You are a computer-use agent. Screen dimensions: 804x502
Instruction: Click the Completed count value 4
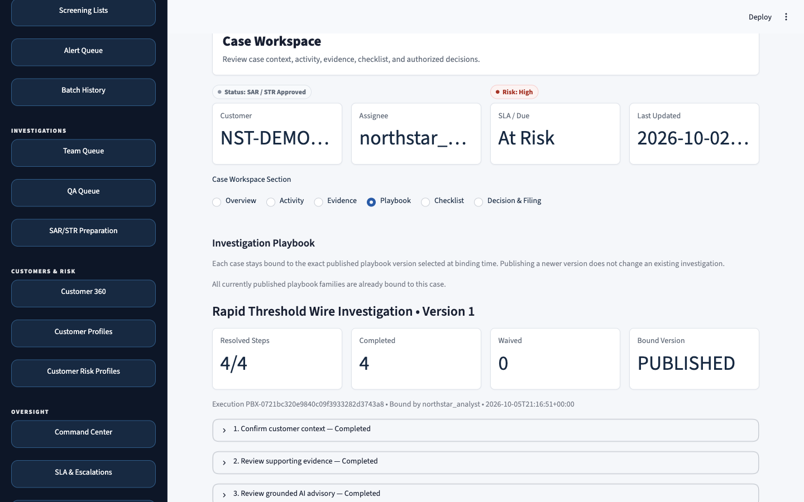pos(364,363)
